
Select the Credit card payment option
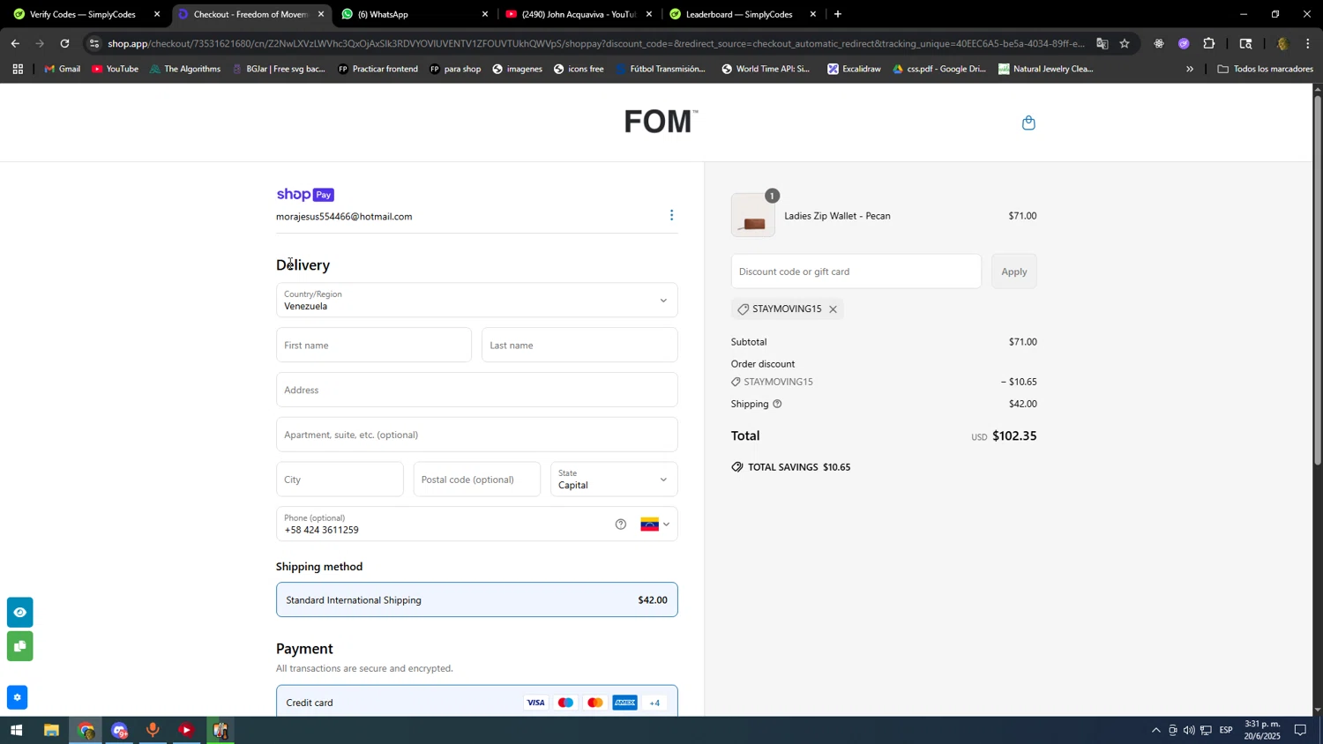click(x=476, y=703)
